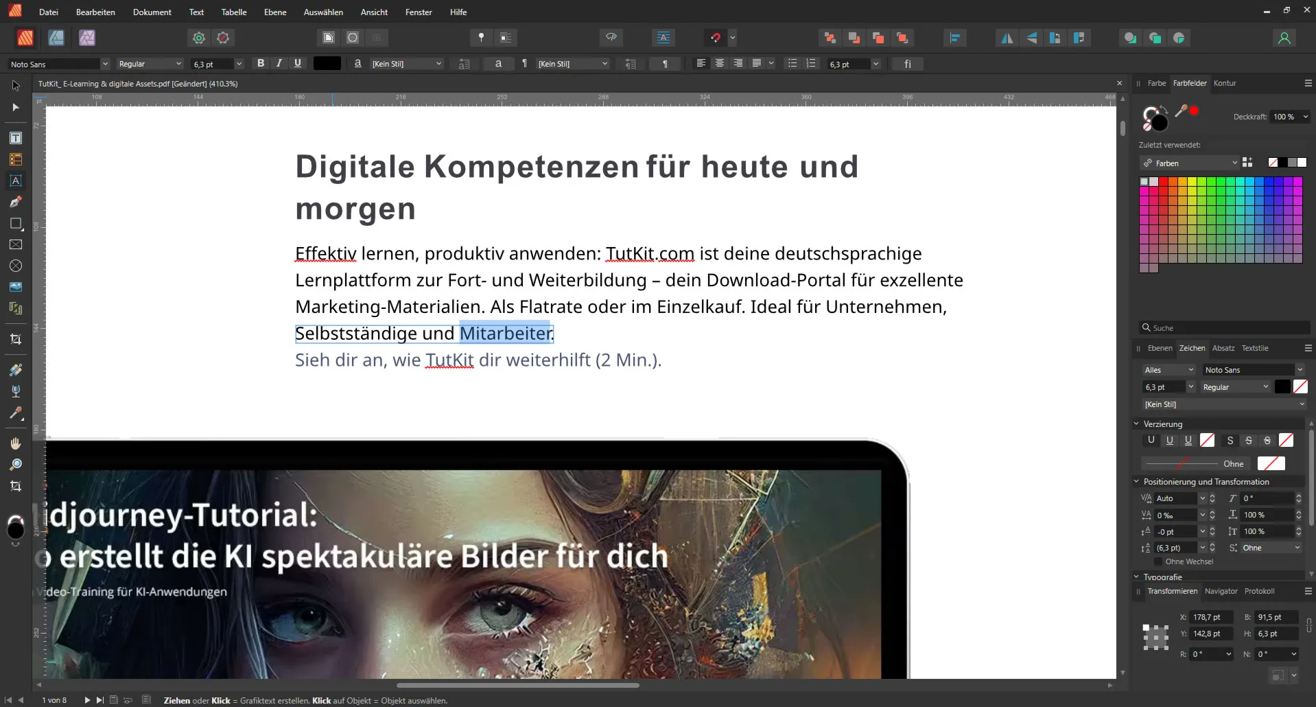Screen dimensions: 1316x707
Task: Select the Rectangle shape tool
Action: click(16, 223)
